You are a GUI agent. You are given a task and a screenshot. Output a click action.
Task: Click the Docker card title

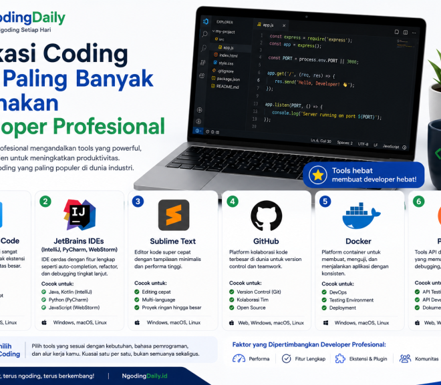(358, 242)
